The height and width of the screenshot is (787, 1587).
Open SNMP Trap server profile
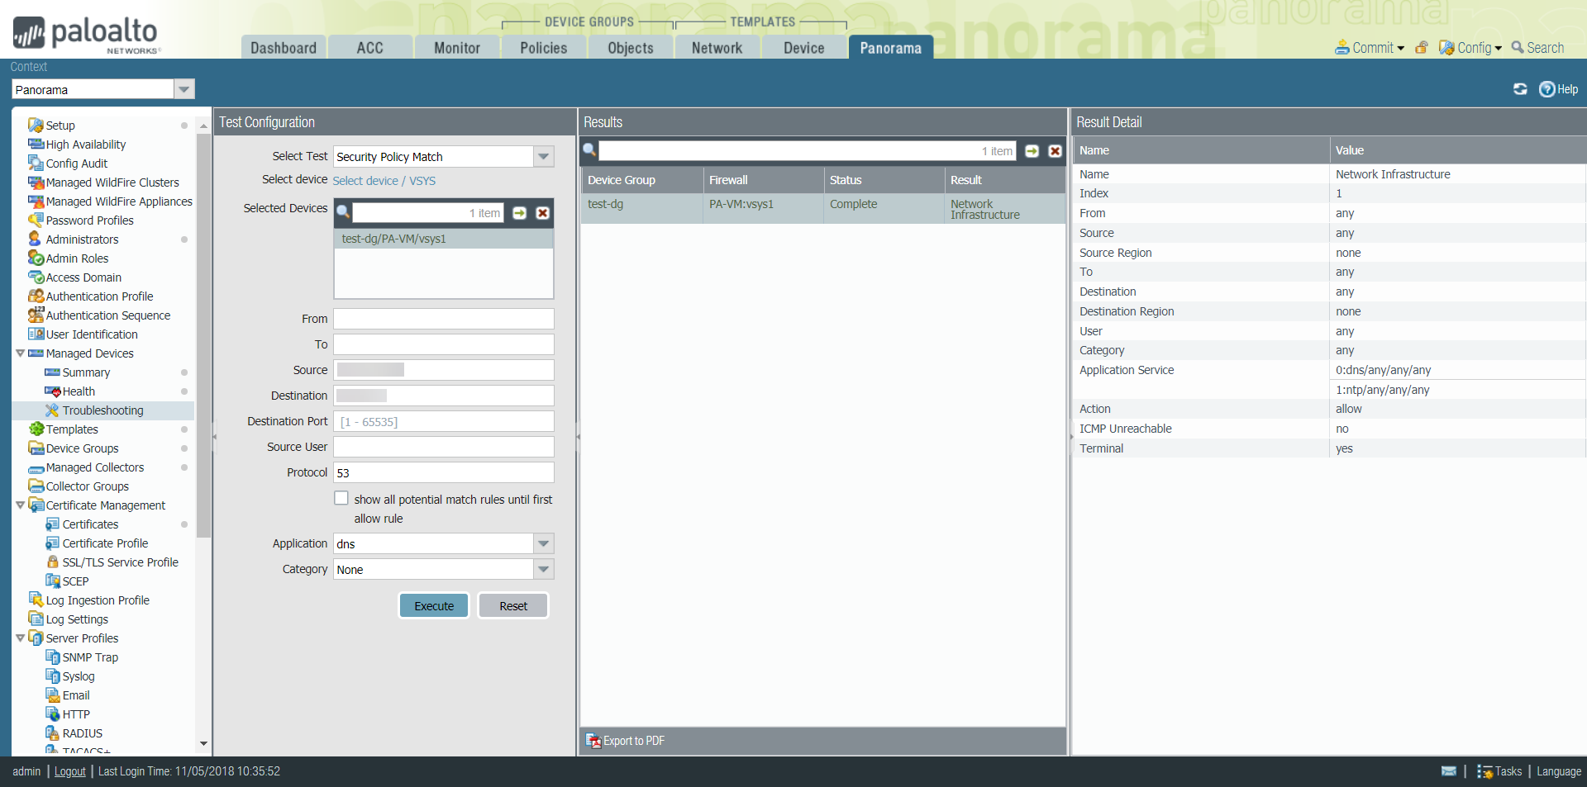click(x=90, y=657)
